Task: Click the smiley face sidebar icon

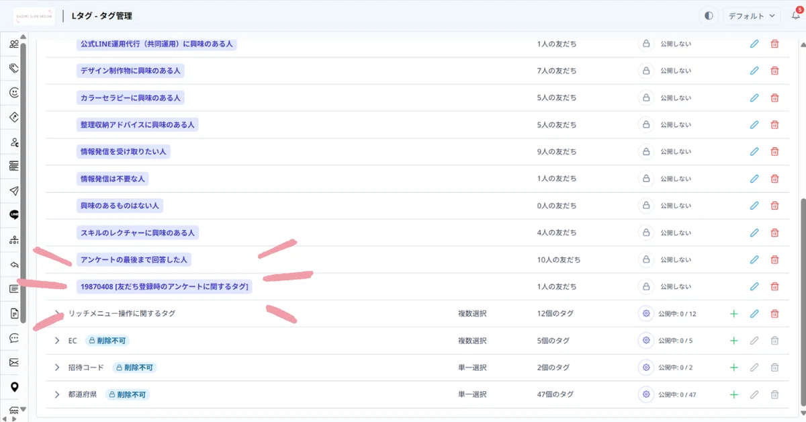Action: pyautogui.click(x=14, y=93)
